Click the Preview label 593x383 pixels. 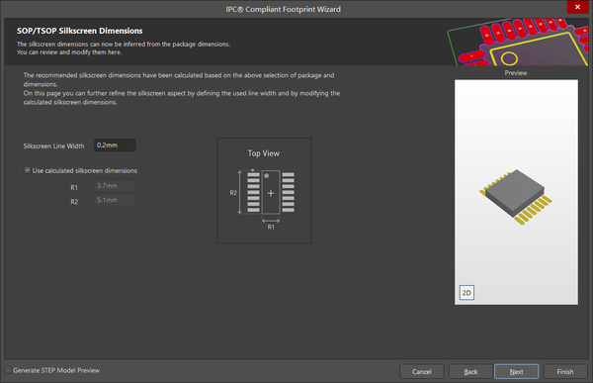[x=516, y=72]
